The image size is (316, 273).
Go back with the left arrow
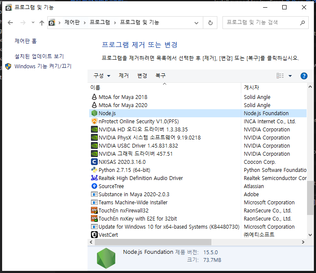pos(10,23)
